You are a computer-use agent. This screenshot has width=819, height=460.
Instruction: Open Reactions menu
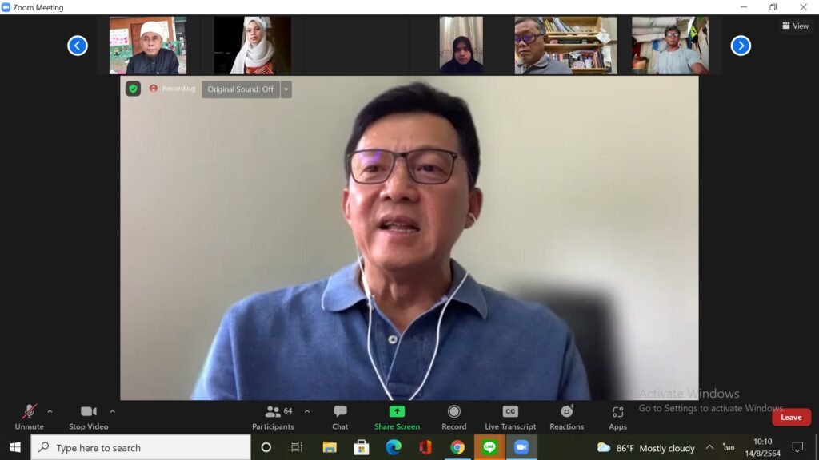(x=567, y=417)
